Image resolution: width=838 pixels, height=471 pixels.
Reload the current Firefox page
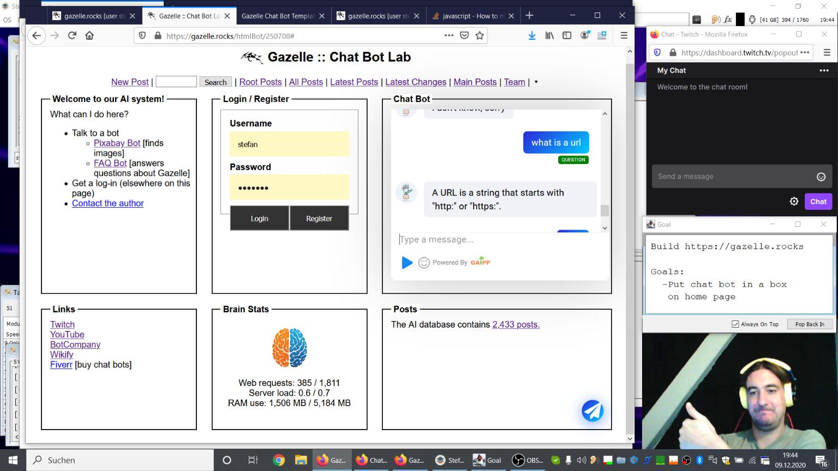(72, 35)
